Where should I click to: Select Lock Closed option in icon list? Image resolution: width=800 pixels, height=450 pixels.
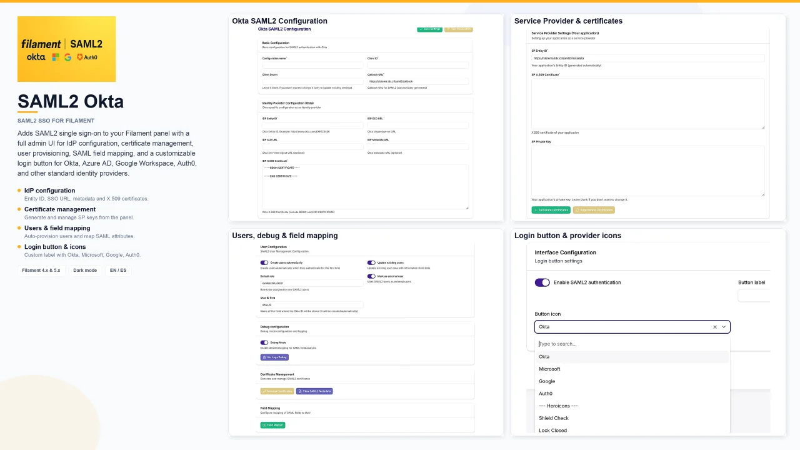point(632,430)
